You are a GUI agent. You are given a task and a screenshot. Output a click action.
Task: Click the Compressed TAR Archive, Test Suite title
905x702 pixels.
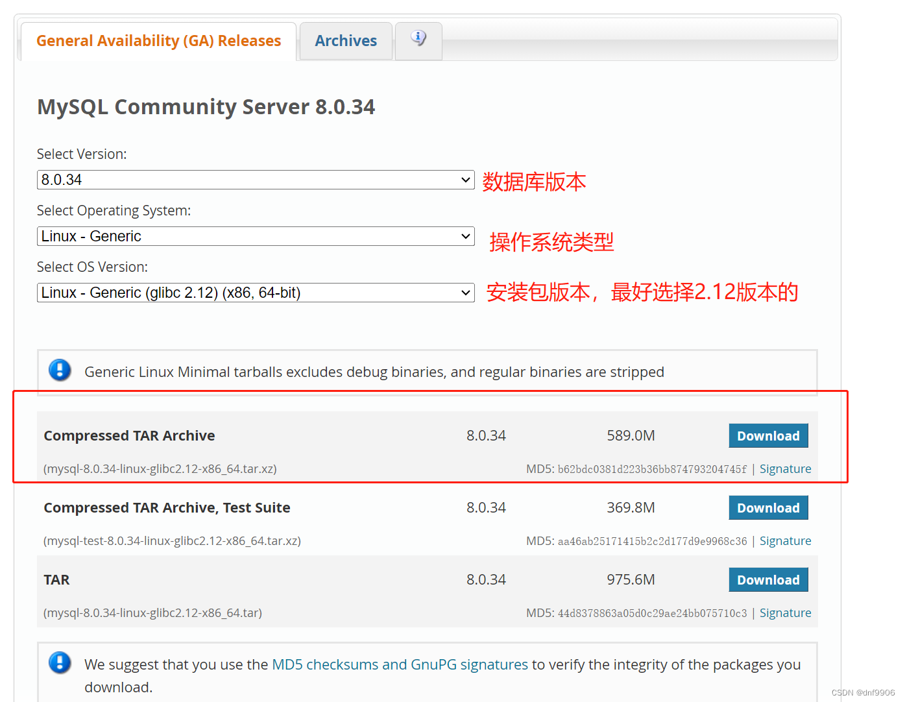[x=167, y=508]
